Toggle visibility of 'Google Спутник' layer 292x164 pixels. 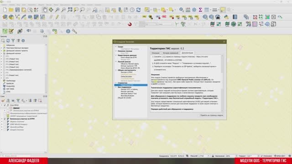pyautogui.click(x=5, y=130)
